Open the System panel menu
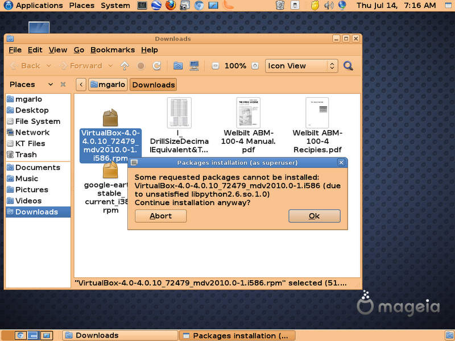Image resolution: width=455 pixels, height=341 pixels. [x=115, y=5]
